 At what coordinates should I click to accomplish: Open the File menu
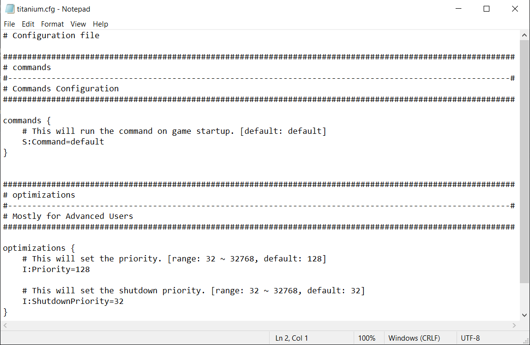coord(9,24)
